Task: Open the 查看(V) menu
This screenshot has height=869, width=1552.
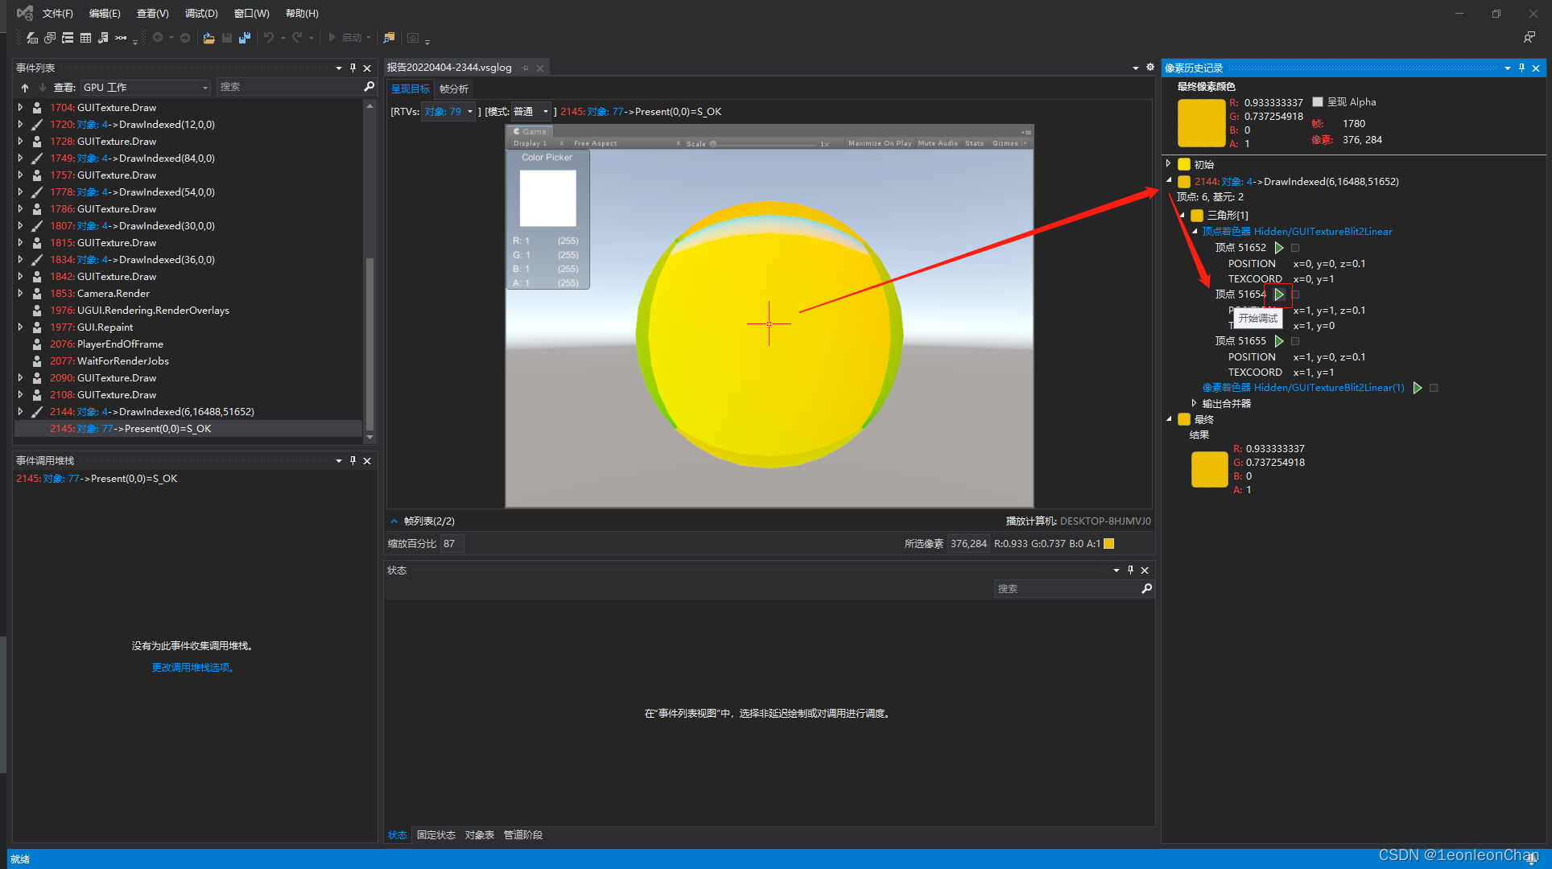Action: click(153, 14)
